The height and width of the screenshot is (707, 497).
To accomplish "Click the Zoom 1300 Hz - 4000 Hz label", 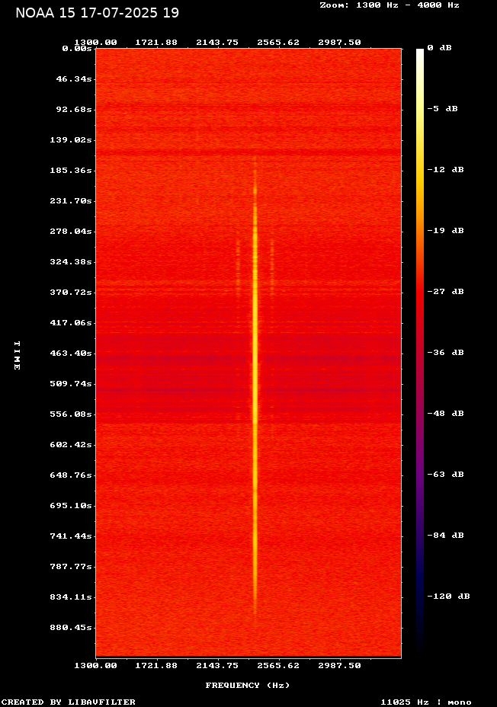I will coord(390,5).
